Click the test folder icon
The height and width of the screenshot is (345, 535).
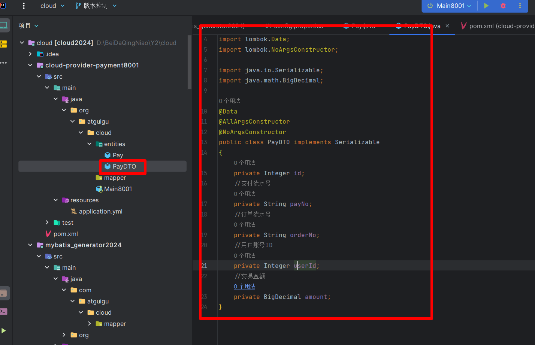(57, 223)
